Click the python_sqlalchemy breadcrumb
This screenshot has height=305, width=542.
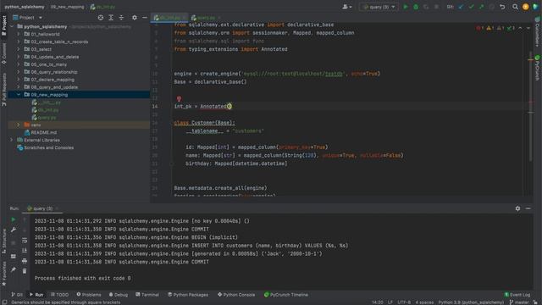click(25, 7)
